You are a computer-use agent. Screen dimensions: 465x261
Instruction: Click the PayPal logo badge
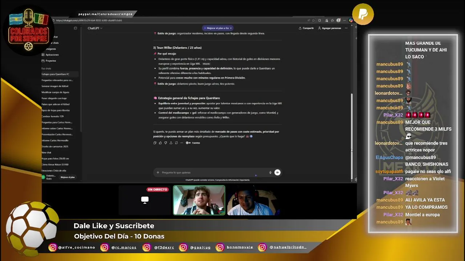click(x=363, y=14)
